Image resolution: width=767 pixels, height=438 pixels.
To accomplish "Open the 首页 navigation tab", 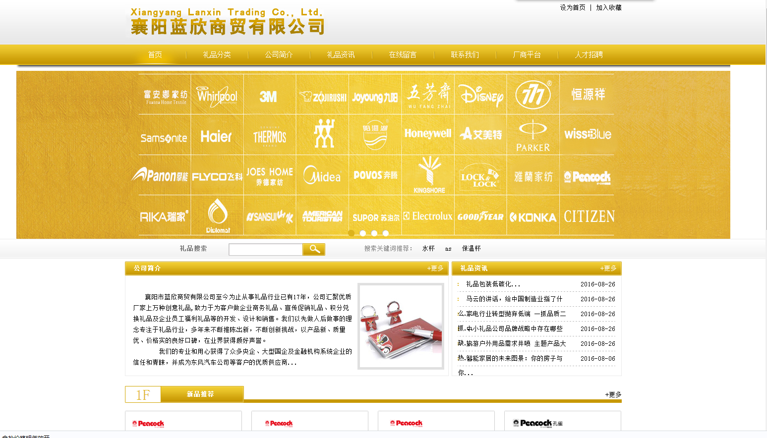I will coord(155,55).
